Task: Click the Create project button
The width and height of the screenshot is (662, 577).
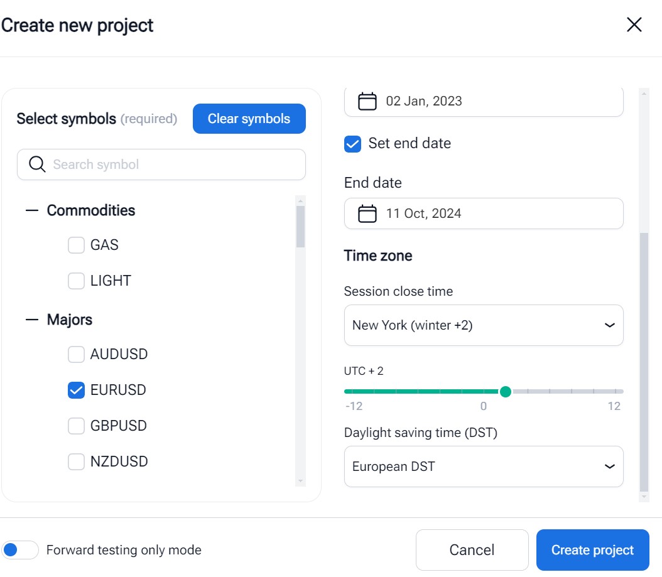Action: tap(592, 550)
